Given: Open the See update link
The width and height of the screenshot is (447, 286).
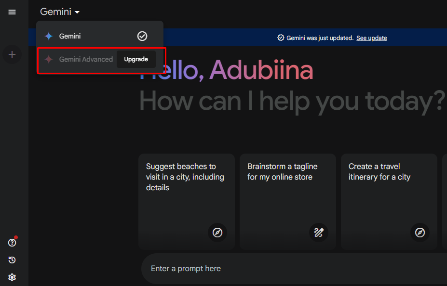Looking at the screenshot, I should pos(371,38).
